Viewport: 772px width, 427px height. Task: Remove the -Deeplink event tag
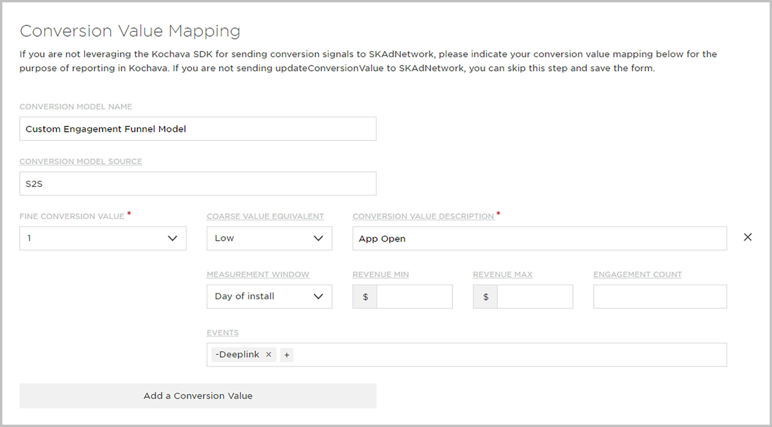[x=268, y=354]
